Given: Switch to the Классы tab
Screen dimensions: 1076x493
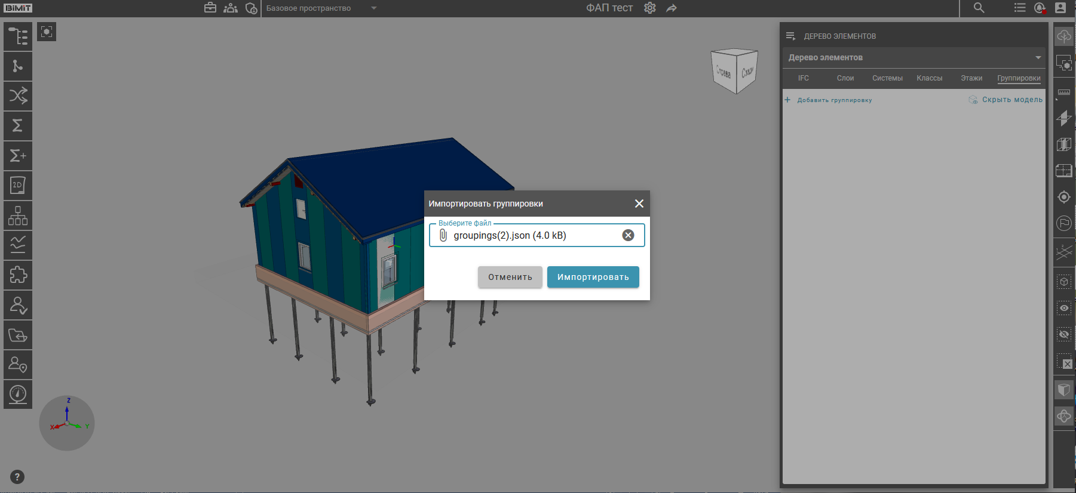Looking at the screenshot, I should click(929, 78).
